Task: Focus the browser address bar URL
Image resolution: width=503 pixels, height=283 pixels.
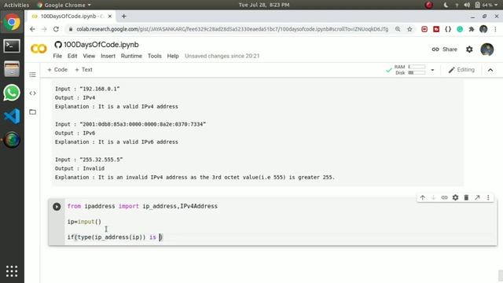Action: [x=232, y=29]
